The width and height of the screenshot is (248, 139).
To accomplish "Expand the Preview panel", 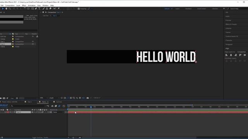I will (228, 20).
